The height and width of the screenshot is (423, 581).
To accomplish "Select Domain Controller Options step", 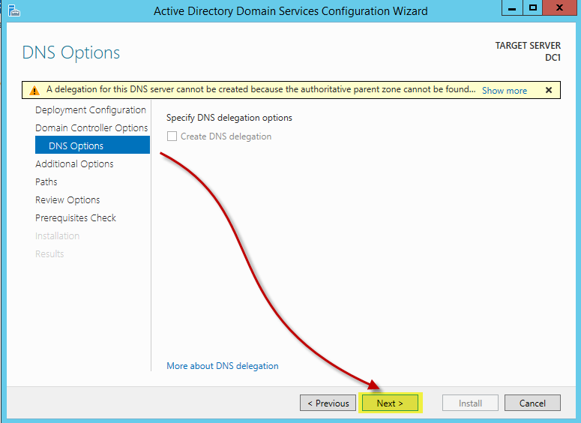I will tap(91, 128).
